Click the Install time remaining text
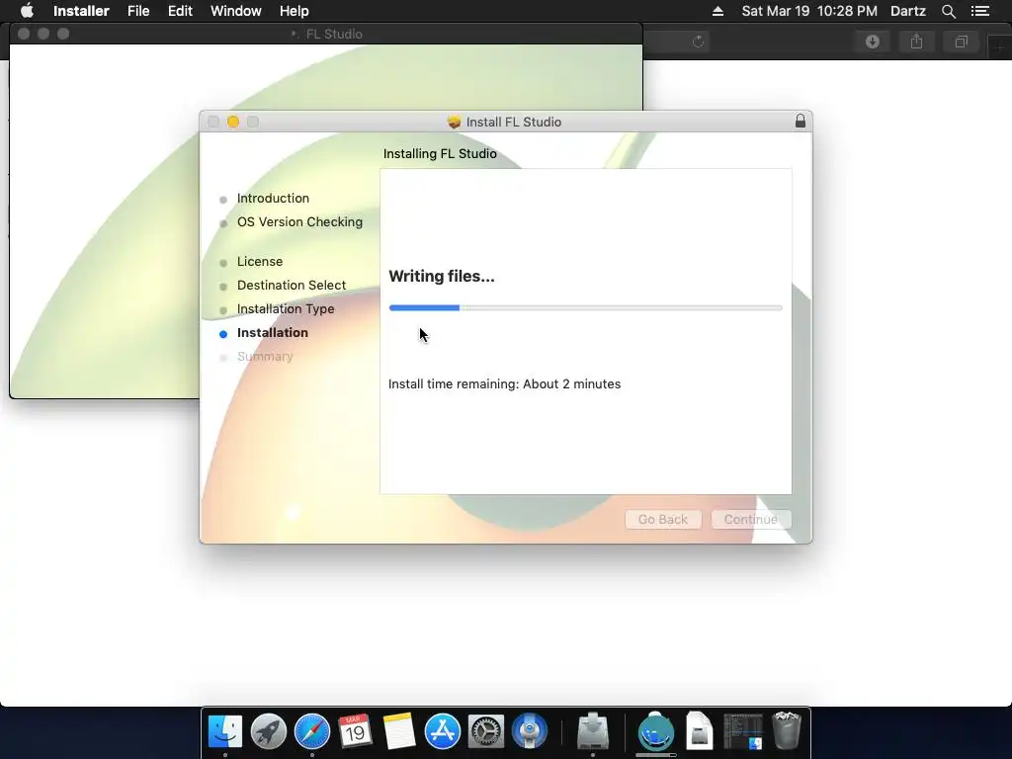The width and height of the screenshot is (1012, 759). [504, 384]
